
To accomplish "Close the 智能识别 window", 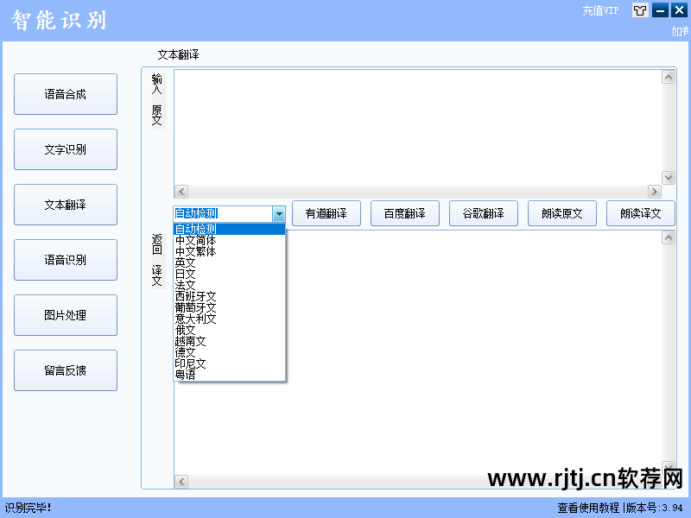I will tap(679, 10).
